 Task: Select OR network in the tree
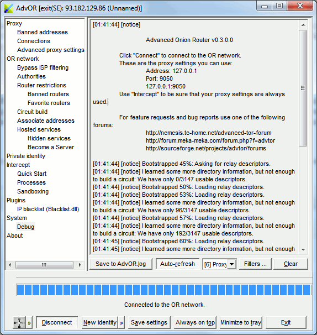click(x=23, y=59)
